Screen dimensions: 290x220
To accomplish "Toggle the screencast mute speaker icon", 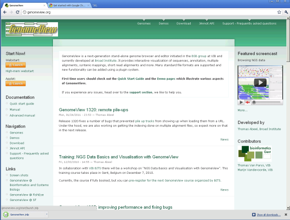I will (247, 102).
